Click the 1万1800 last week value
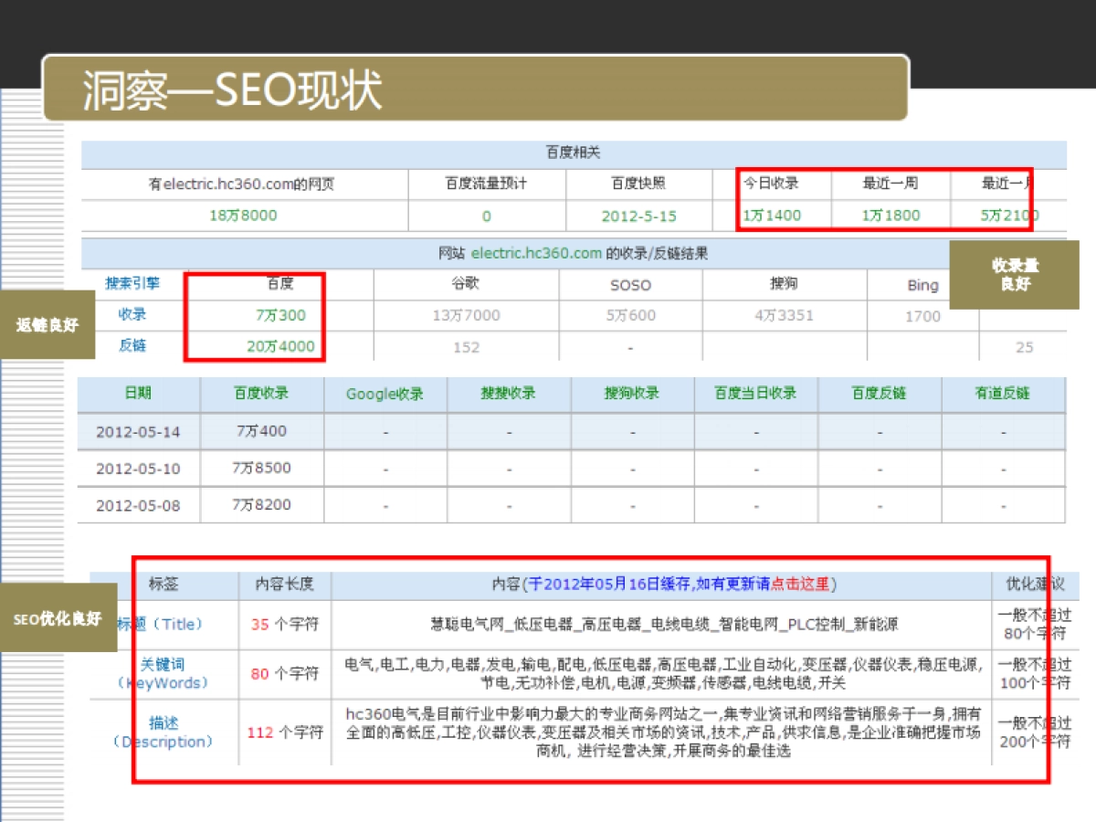 pos(890,216)
